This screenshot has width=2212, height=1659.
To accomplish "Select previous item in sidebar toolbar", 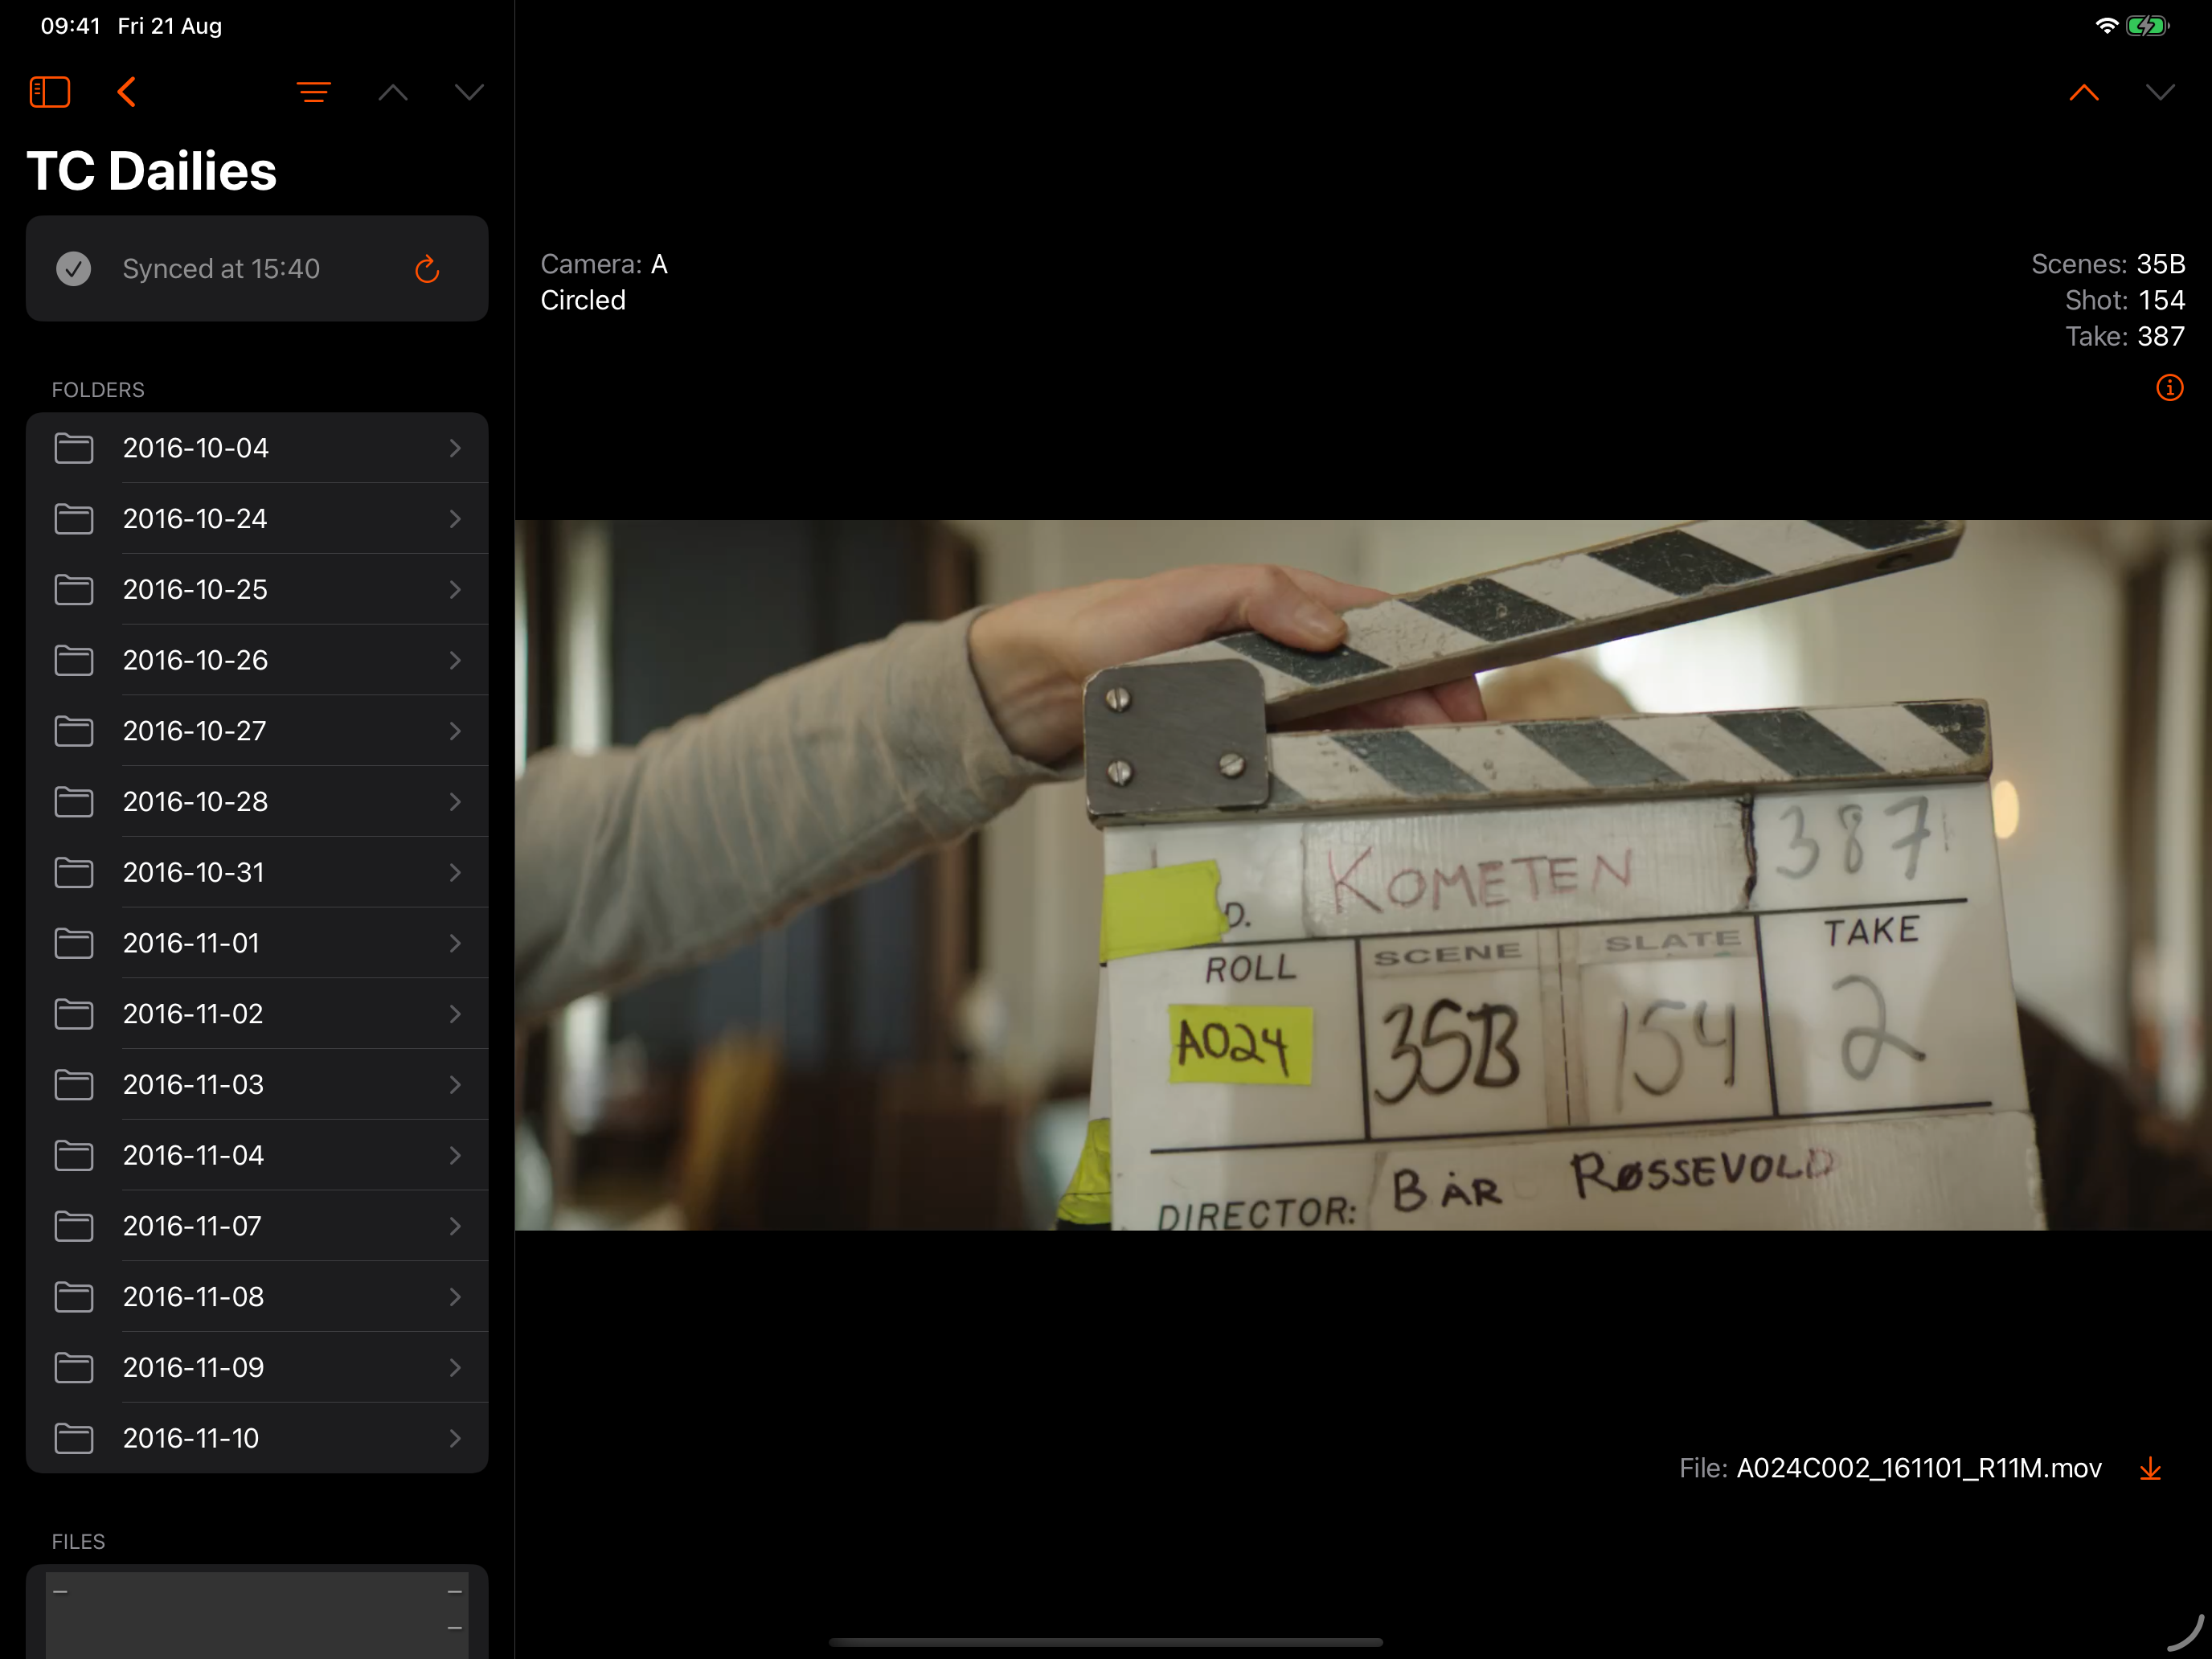I will click(x=393, y=92).
